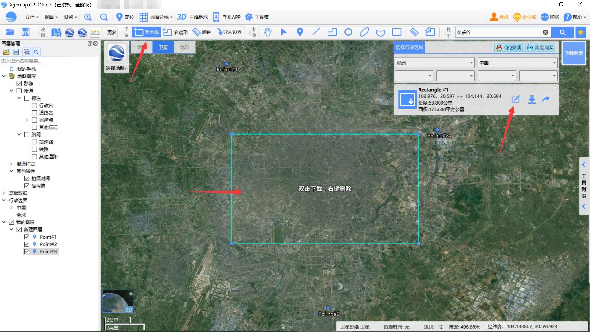This screenshot has width=590, height=332.
Task: Click the 下载列表 button
Action: (573, 53)
